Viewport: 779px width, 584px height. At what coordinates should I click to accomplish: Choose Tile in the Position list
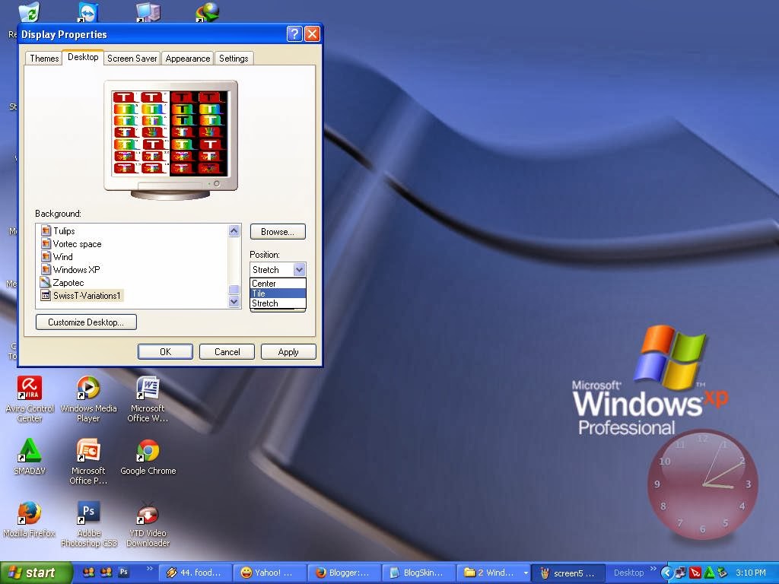pos(278,294)
